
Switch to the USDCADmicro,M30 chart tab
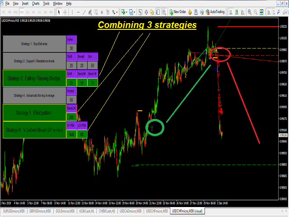coord(131,211)
